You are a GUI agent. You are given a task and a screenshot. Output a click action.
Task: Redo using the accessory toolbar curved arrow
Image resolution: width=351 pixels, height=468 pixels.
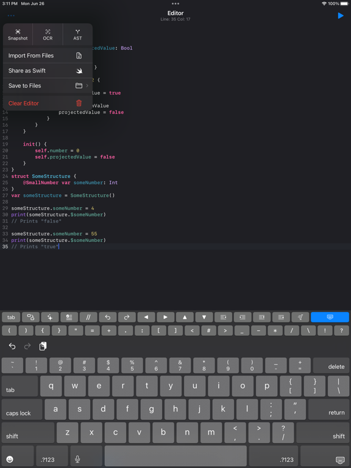coord(127,317)
